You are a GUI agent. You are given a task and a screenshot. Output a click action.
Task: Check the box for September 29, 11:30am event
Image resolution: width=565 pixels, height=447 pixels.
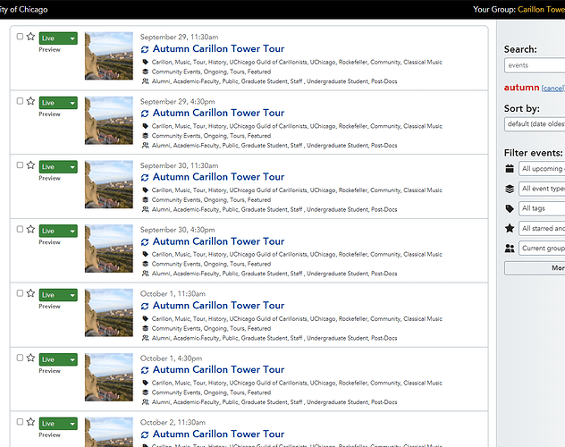(20, 37)
